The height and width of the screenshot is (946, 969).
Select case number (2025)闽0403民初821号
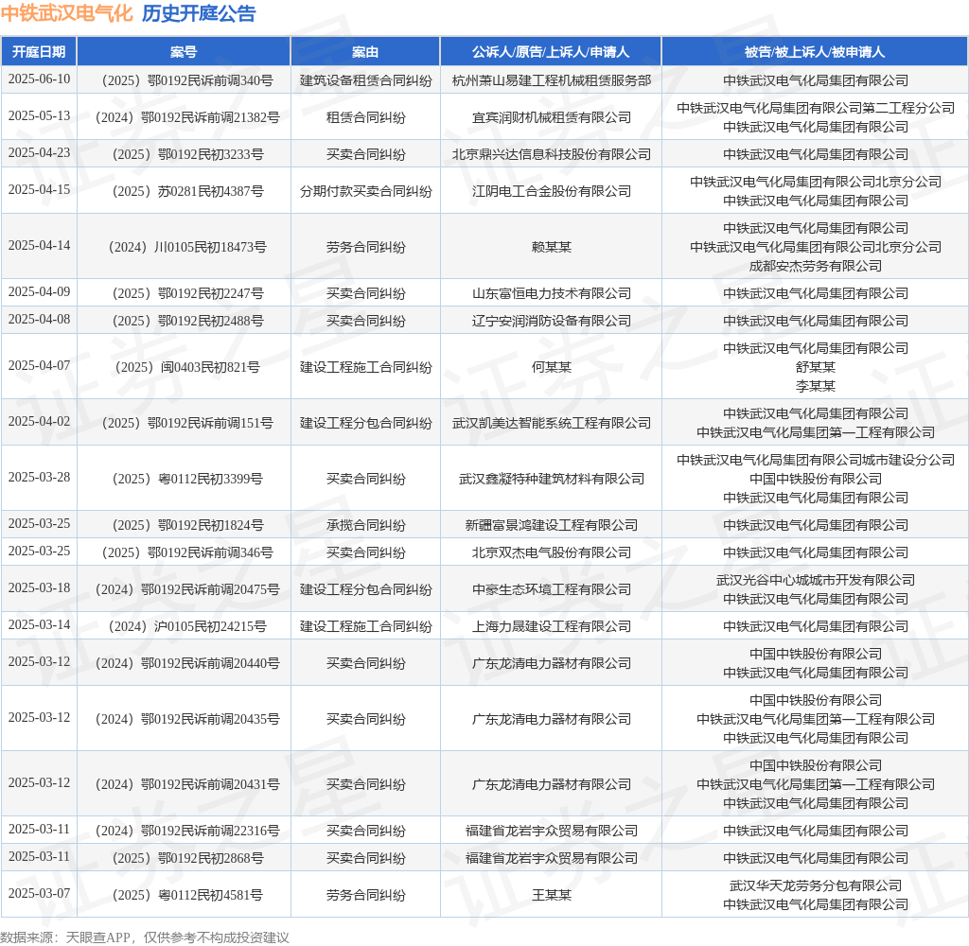pos(184,367)
